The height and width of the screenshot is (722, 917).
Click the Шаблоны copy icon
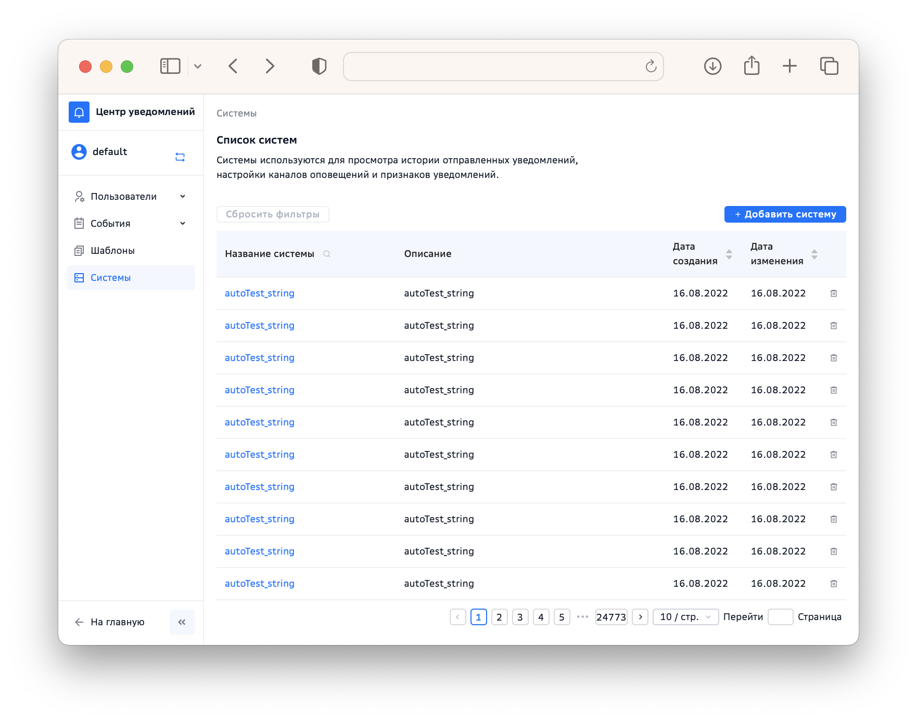coord(79,251)
